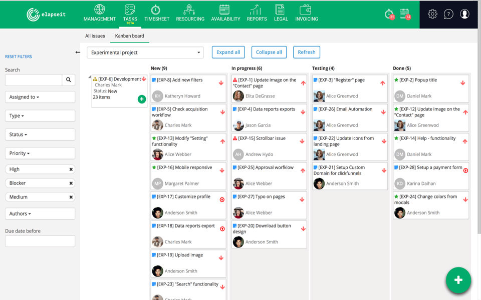Viewport: 481px width, 300px height.
Task: Open the EXP-15 Scrollbar issue card
Action: click(x=269, y=147)
